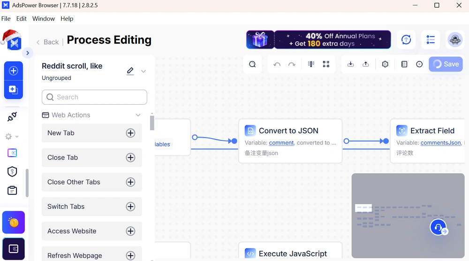Edit the process name with pencil icon
This screenshot has width=469, height=261.
tap(130, 71)
